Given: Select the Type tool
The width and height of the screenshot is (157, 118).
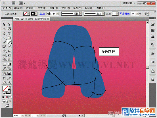Looking at the screenshot, I should point(9,33).
